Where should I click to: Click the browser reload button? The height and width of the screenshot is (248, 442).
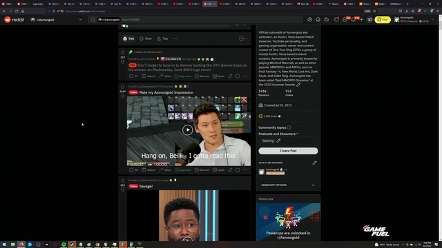(17, 11)
